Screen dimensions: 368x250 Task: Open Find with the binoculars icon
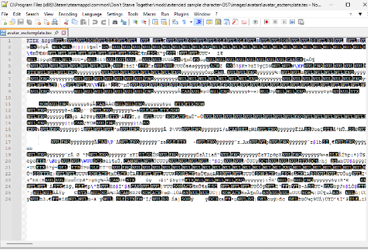(115, 22)
